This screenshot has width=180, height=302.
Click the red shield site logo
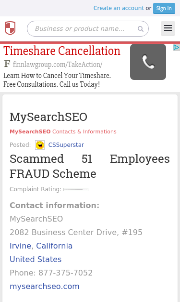click(10, 28)
